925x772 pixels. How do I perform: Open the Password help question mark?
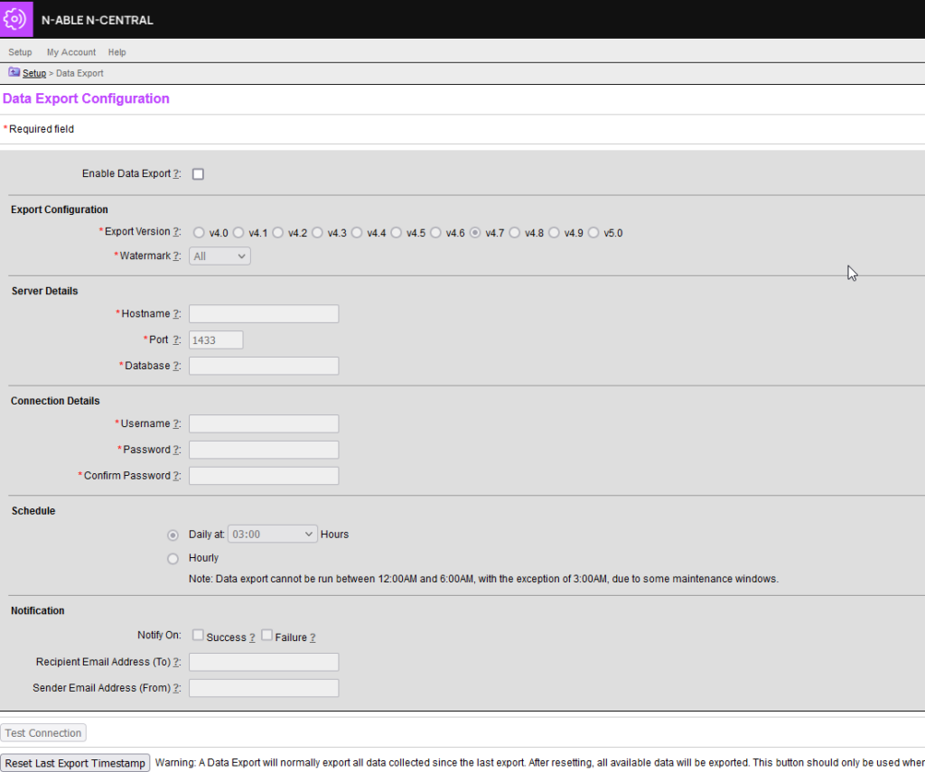(176, 450)
